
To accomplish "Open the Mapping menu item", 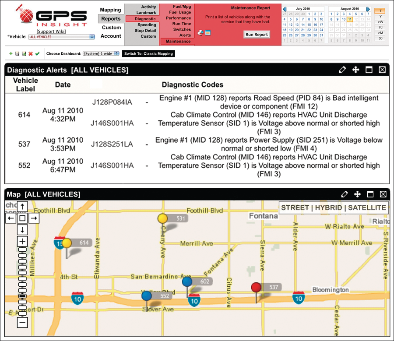I will [x=110, y=10].
